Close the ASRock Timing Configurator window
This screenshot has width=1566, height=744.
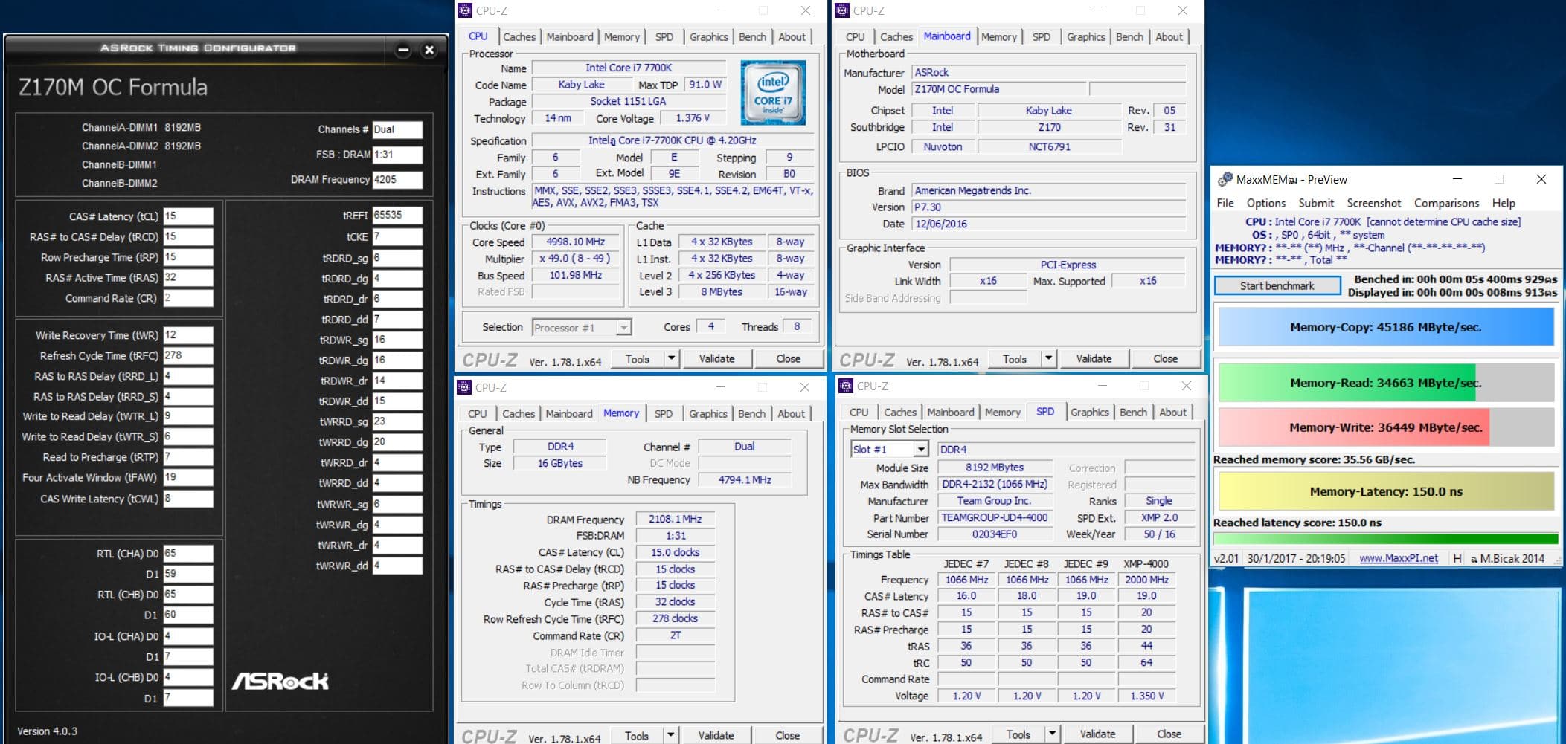pos(429,51)
